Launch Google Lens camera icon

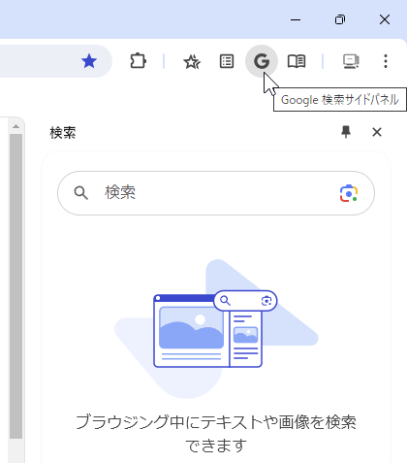click(349, 193)
